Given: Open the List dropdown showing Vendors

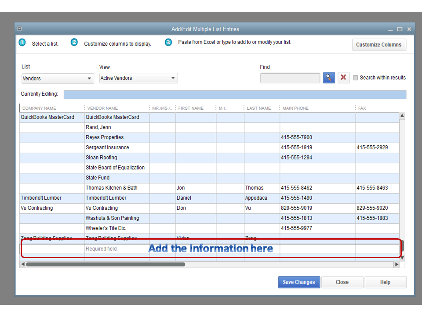Looking at the screenshot, I should coord(58,79).
